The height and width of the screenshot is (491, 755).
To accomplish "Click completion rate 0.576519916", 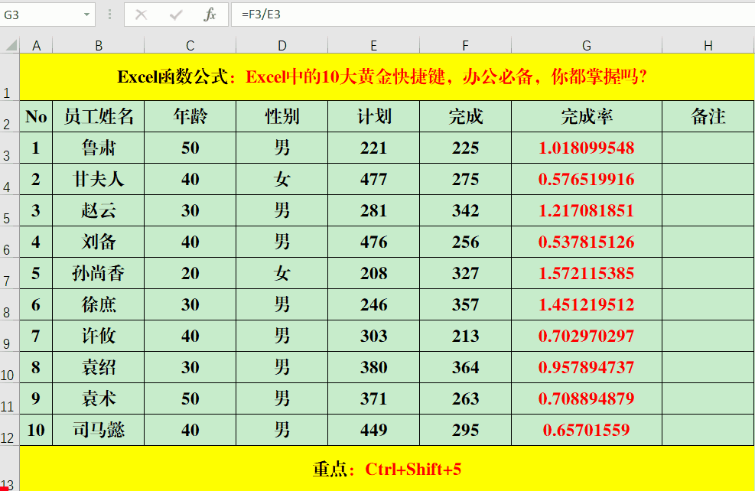I will pyautogui.click(x=587, y=179).
